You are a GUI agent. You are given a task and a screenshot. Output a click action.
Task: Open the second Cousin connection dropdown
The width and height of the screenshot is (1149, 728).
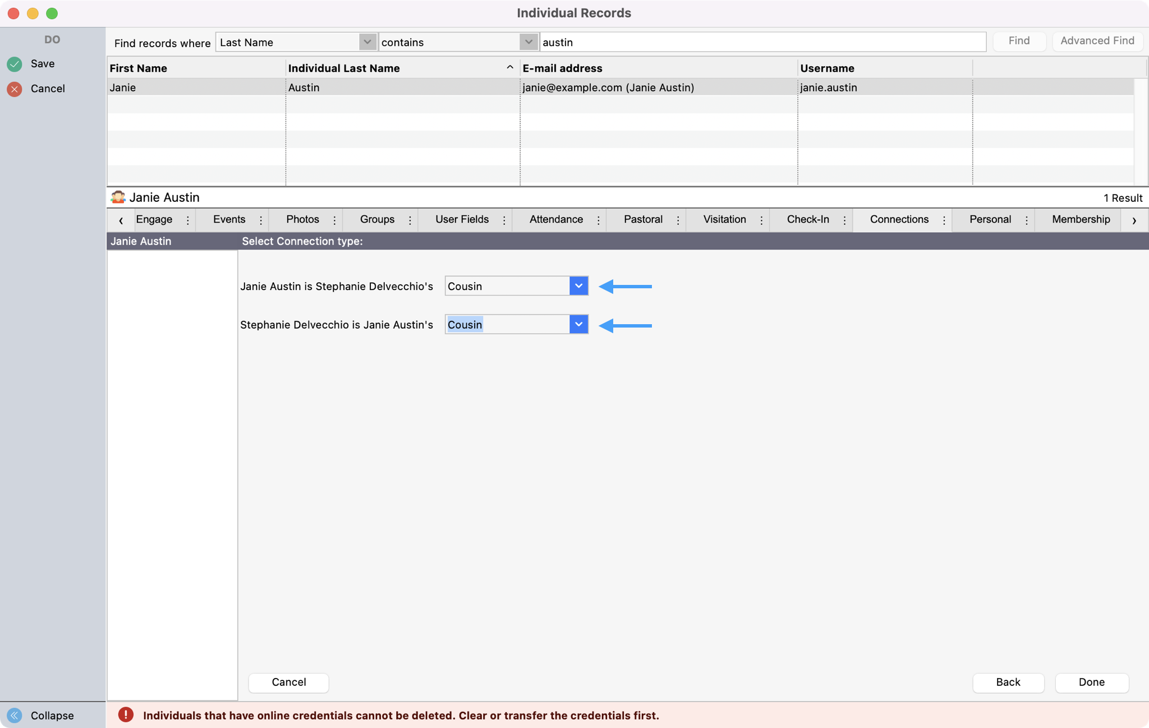[578, 324]
